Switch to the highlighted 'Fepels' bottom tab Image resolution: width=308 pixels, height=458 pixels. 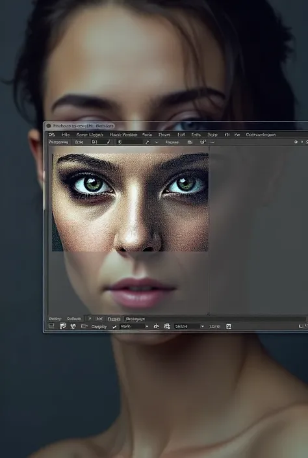click(114, 319)
